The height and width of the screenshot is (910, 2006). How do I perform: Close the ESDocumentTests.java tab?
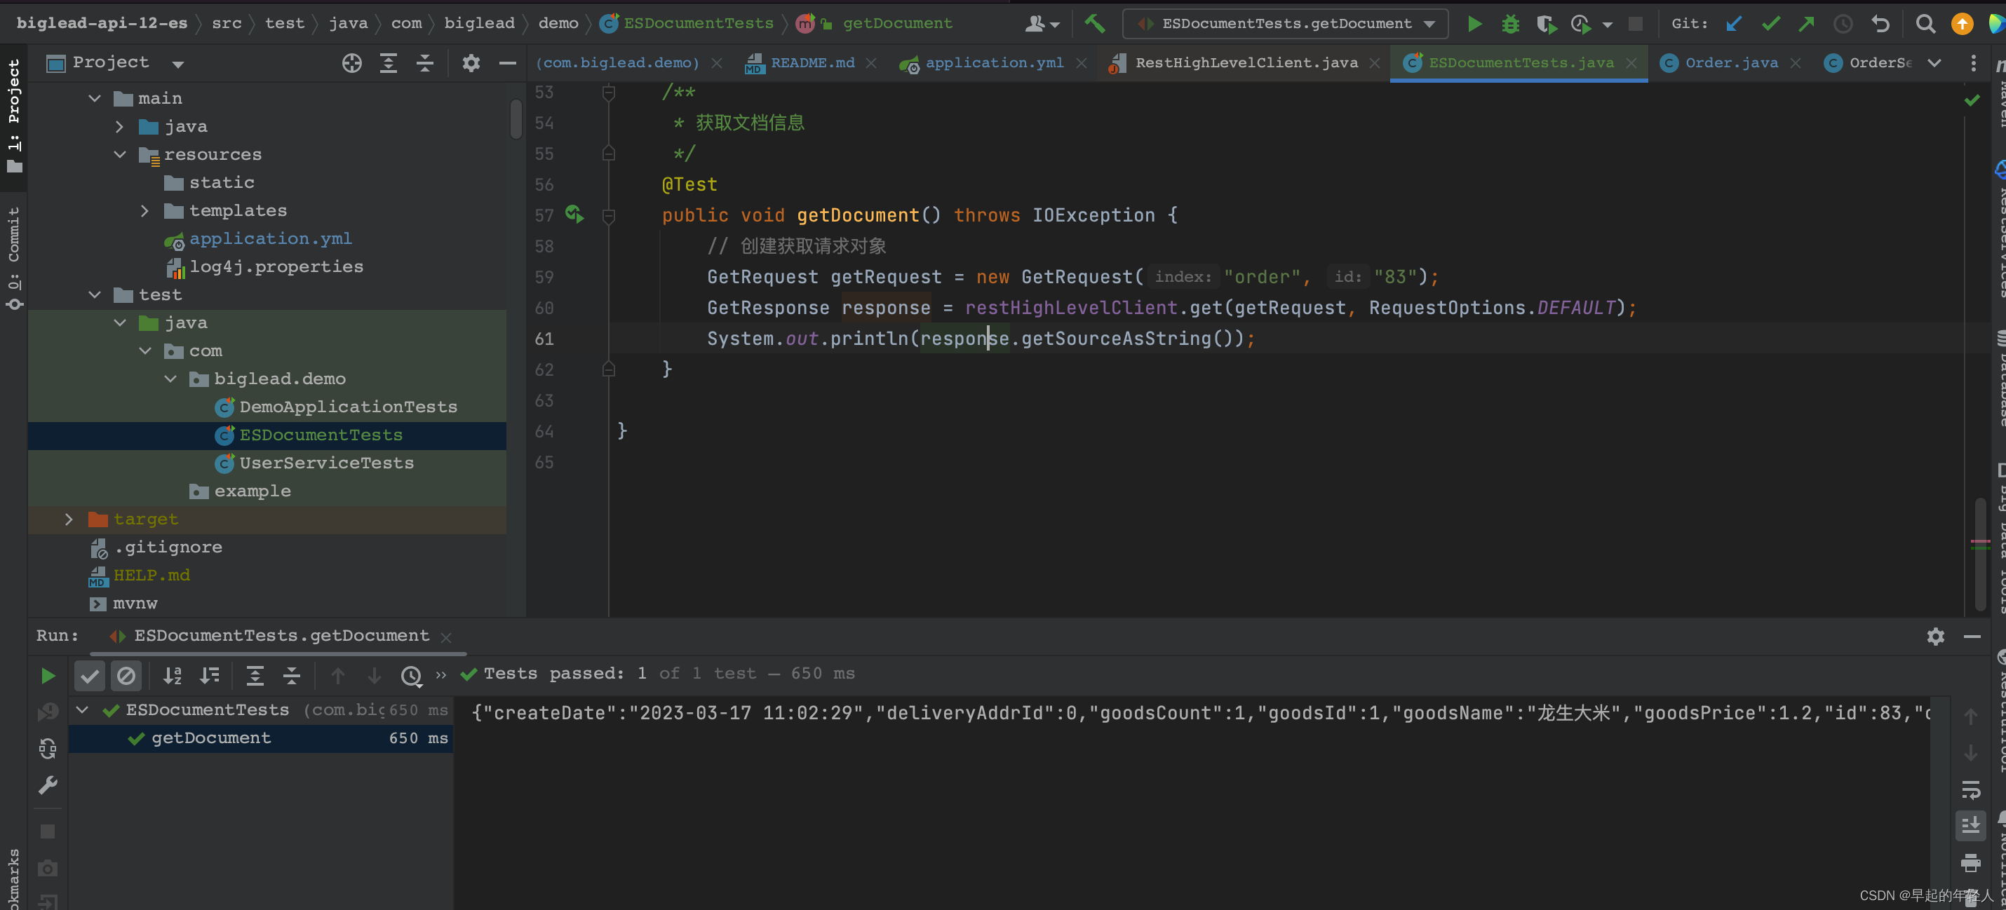(1631, 64)
